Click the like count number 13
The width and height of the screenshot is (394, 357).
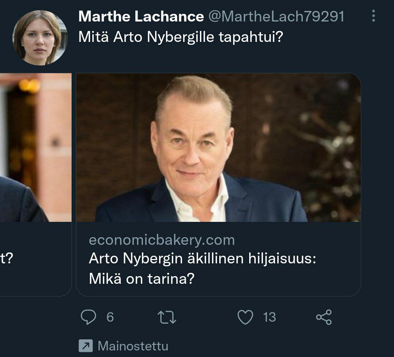click(269, 317)
